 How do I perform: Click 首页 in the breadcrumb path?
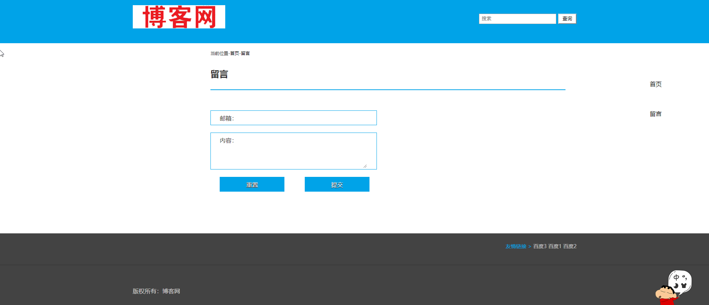(x=234, y=54)
